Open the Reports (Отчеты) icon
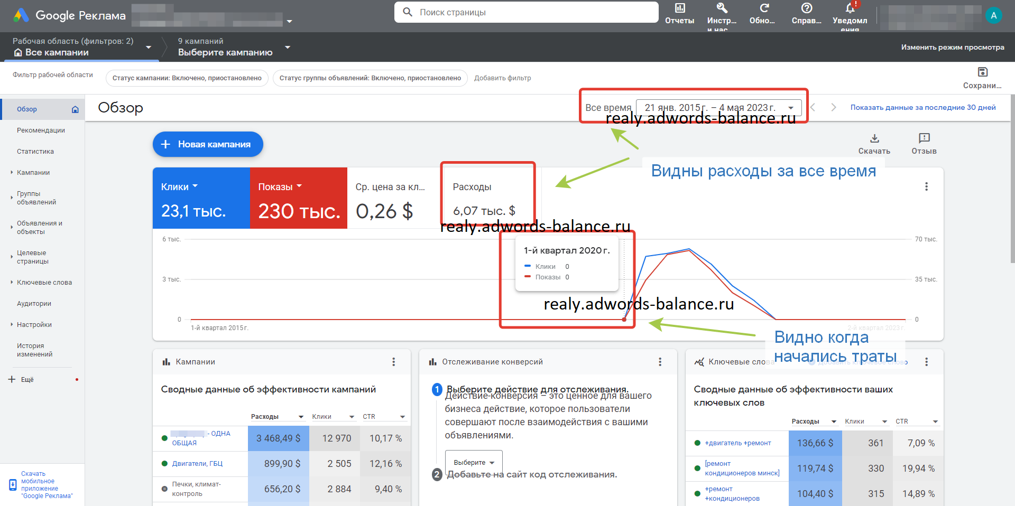This screenshot has height=506, width=1015. coord(679,9)
